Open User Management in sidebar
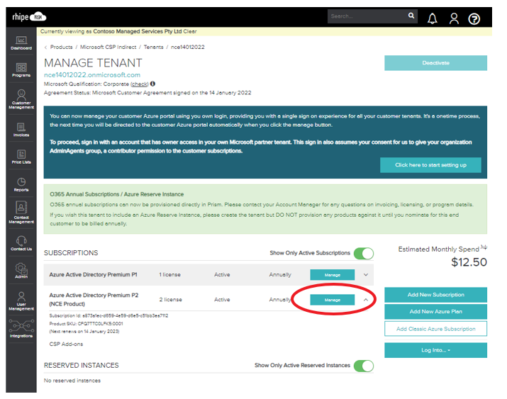The width and height of the screenshot is (507, 399). [x=21, y=300]
